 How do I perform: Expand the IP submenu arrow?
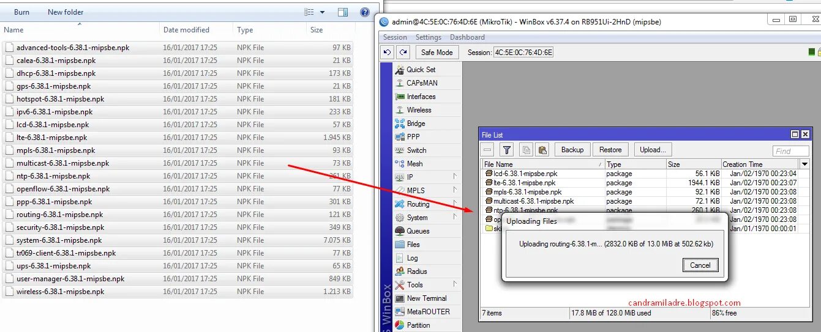tap(455, 177)
